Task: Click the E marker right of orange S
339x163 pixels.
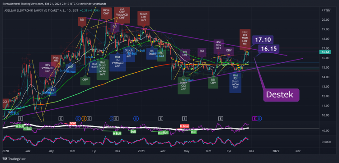Action: [x=89, y=118]
